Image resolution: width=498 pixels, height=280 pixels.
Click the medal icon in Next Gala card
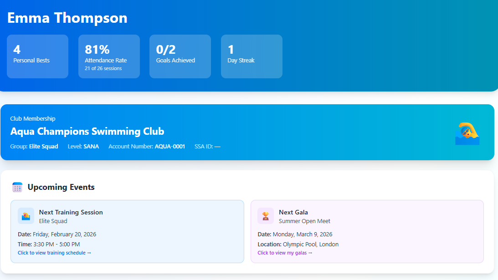click(266, 215)
